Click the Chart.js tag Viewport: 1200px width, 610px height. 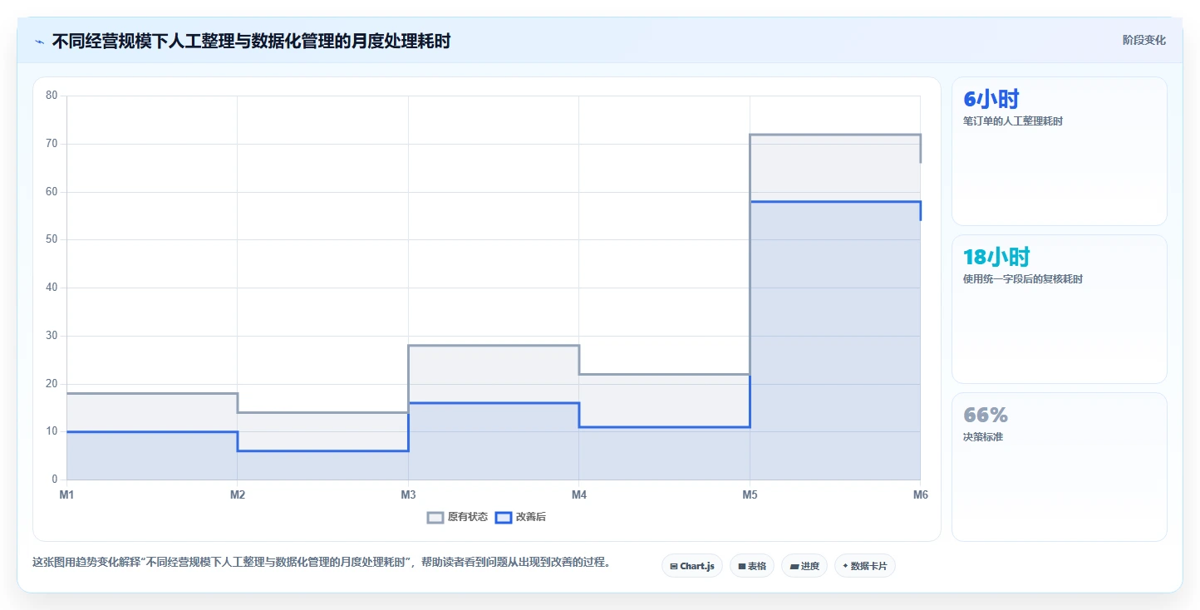(x=692, y=566)
